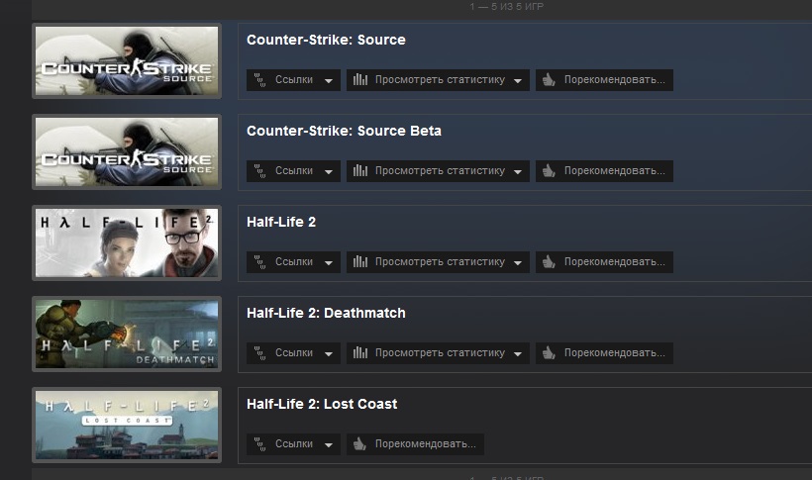This screenshot has height=480, width=812.
Task: Expand Ссылки dropdown arrow for Half-Life 2: Deathmatch
Action: pyautogui.click(x=329, y=354)
